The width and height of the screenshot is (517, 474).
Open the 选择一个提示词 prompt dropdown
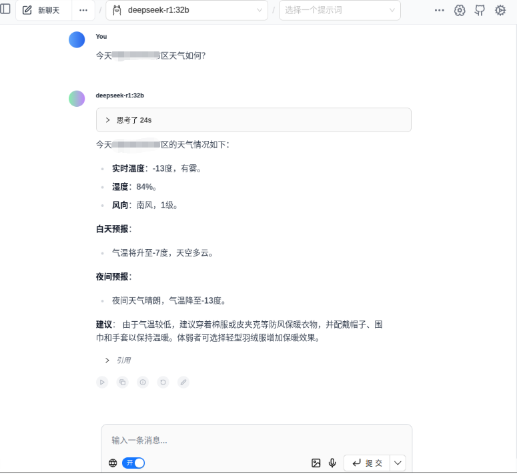pos(340,10)
